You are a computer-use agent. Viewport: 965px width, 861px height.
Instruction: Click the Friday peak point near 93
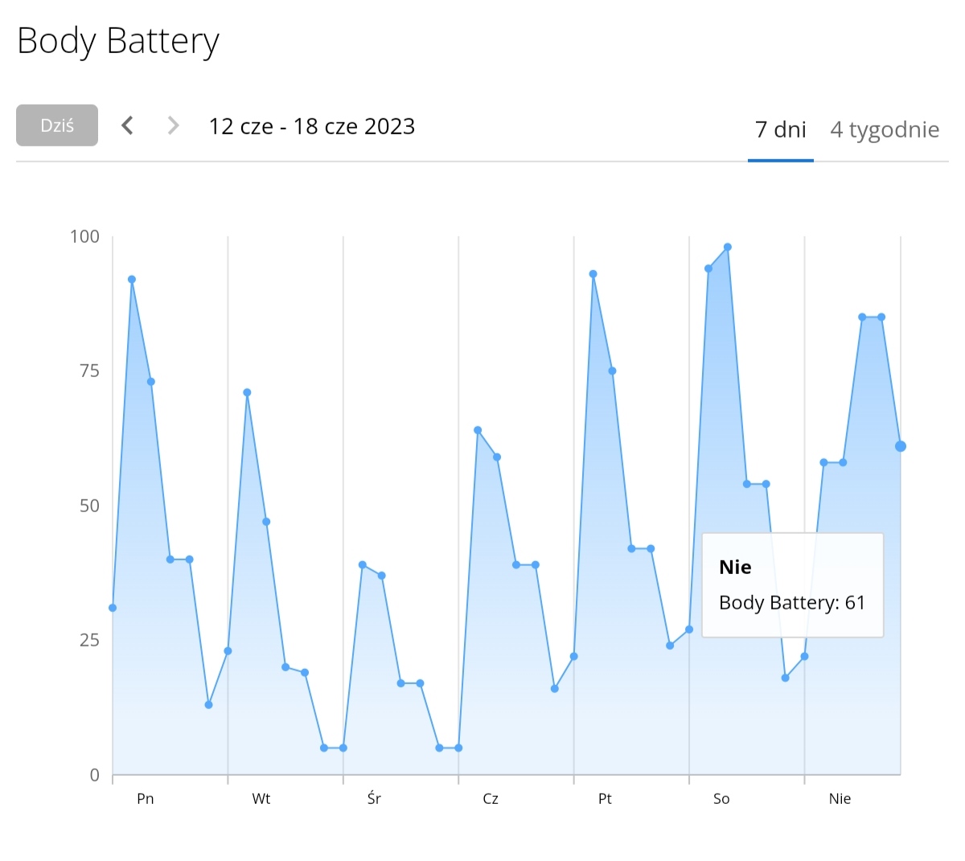pos(593,274)
